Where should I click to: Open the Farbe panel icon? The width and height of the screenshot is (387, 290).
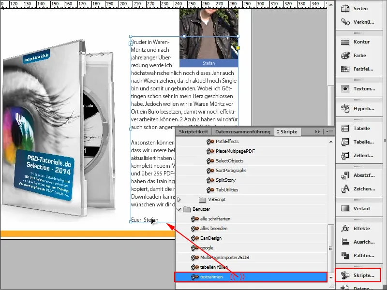(x=345, y=56)
